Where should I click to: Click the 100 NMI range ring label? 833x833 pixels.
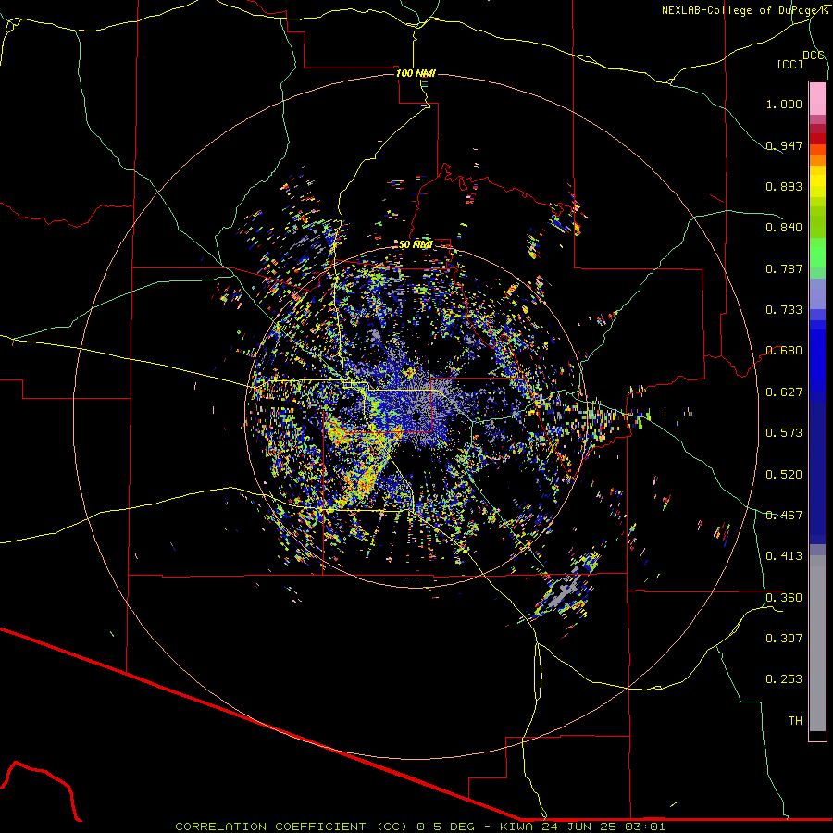(x=416, y=73)
